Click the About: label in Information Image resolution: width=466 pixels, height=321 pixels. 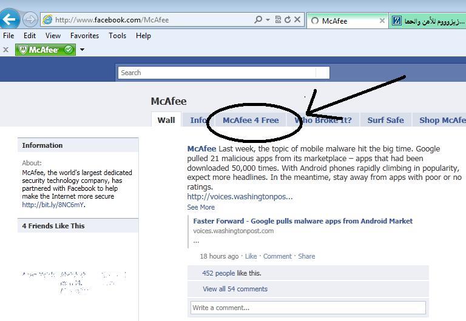(x=32, y=163)
